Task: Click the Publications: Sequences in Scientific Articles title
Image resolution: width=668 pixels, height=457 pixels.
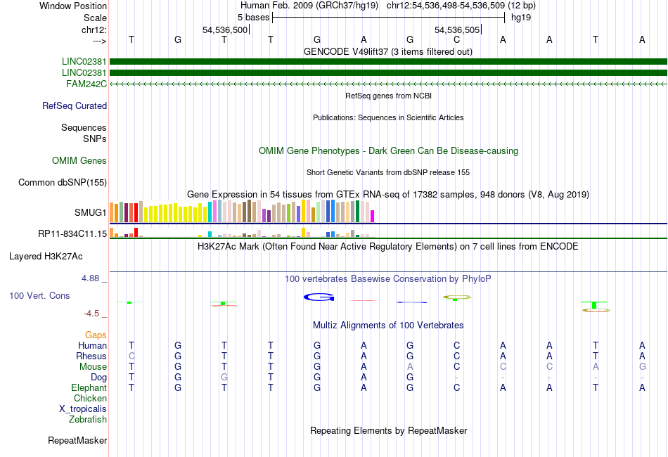Action: click(388, 117)
